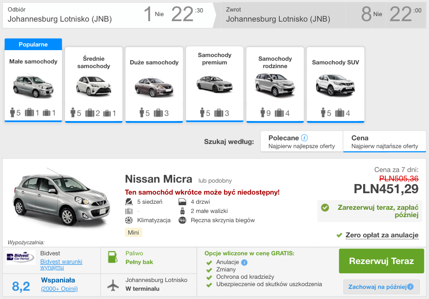Image resolution: width=429 pixels, height=299 pixels.
Task: Click the Mini category tag
Action: pyautogui.click(x=133, y=233)
